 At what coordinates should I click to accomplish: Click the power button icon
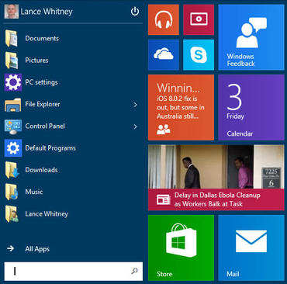point(135,12)
